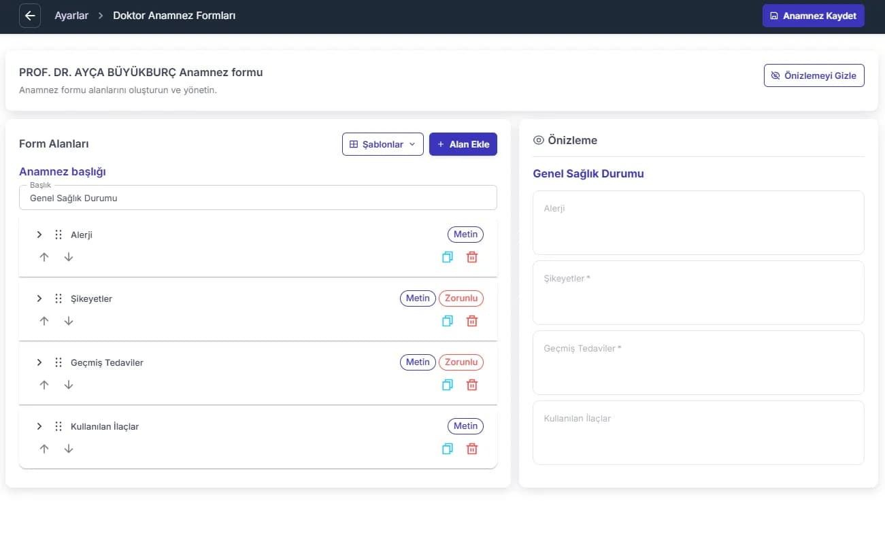This screenshot has height=550, width=885.
Task: Click the Zorunlu badge on Geçmiş Tedaviler
Action: [461, 362]
